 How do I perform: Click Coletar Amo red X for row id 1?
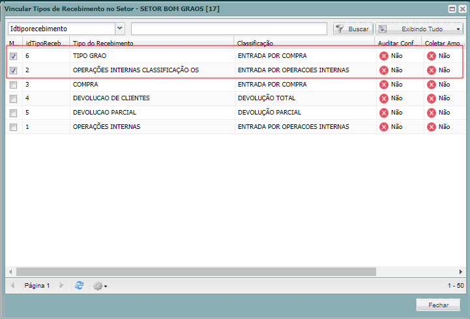click(432, 127)
